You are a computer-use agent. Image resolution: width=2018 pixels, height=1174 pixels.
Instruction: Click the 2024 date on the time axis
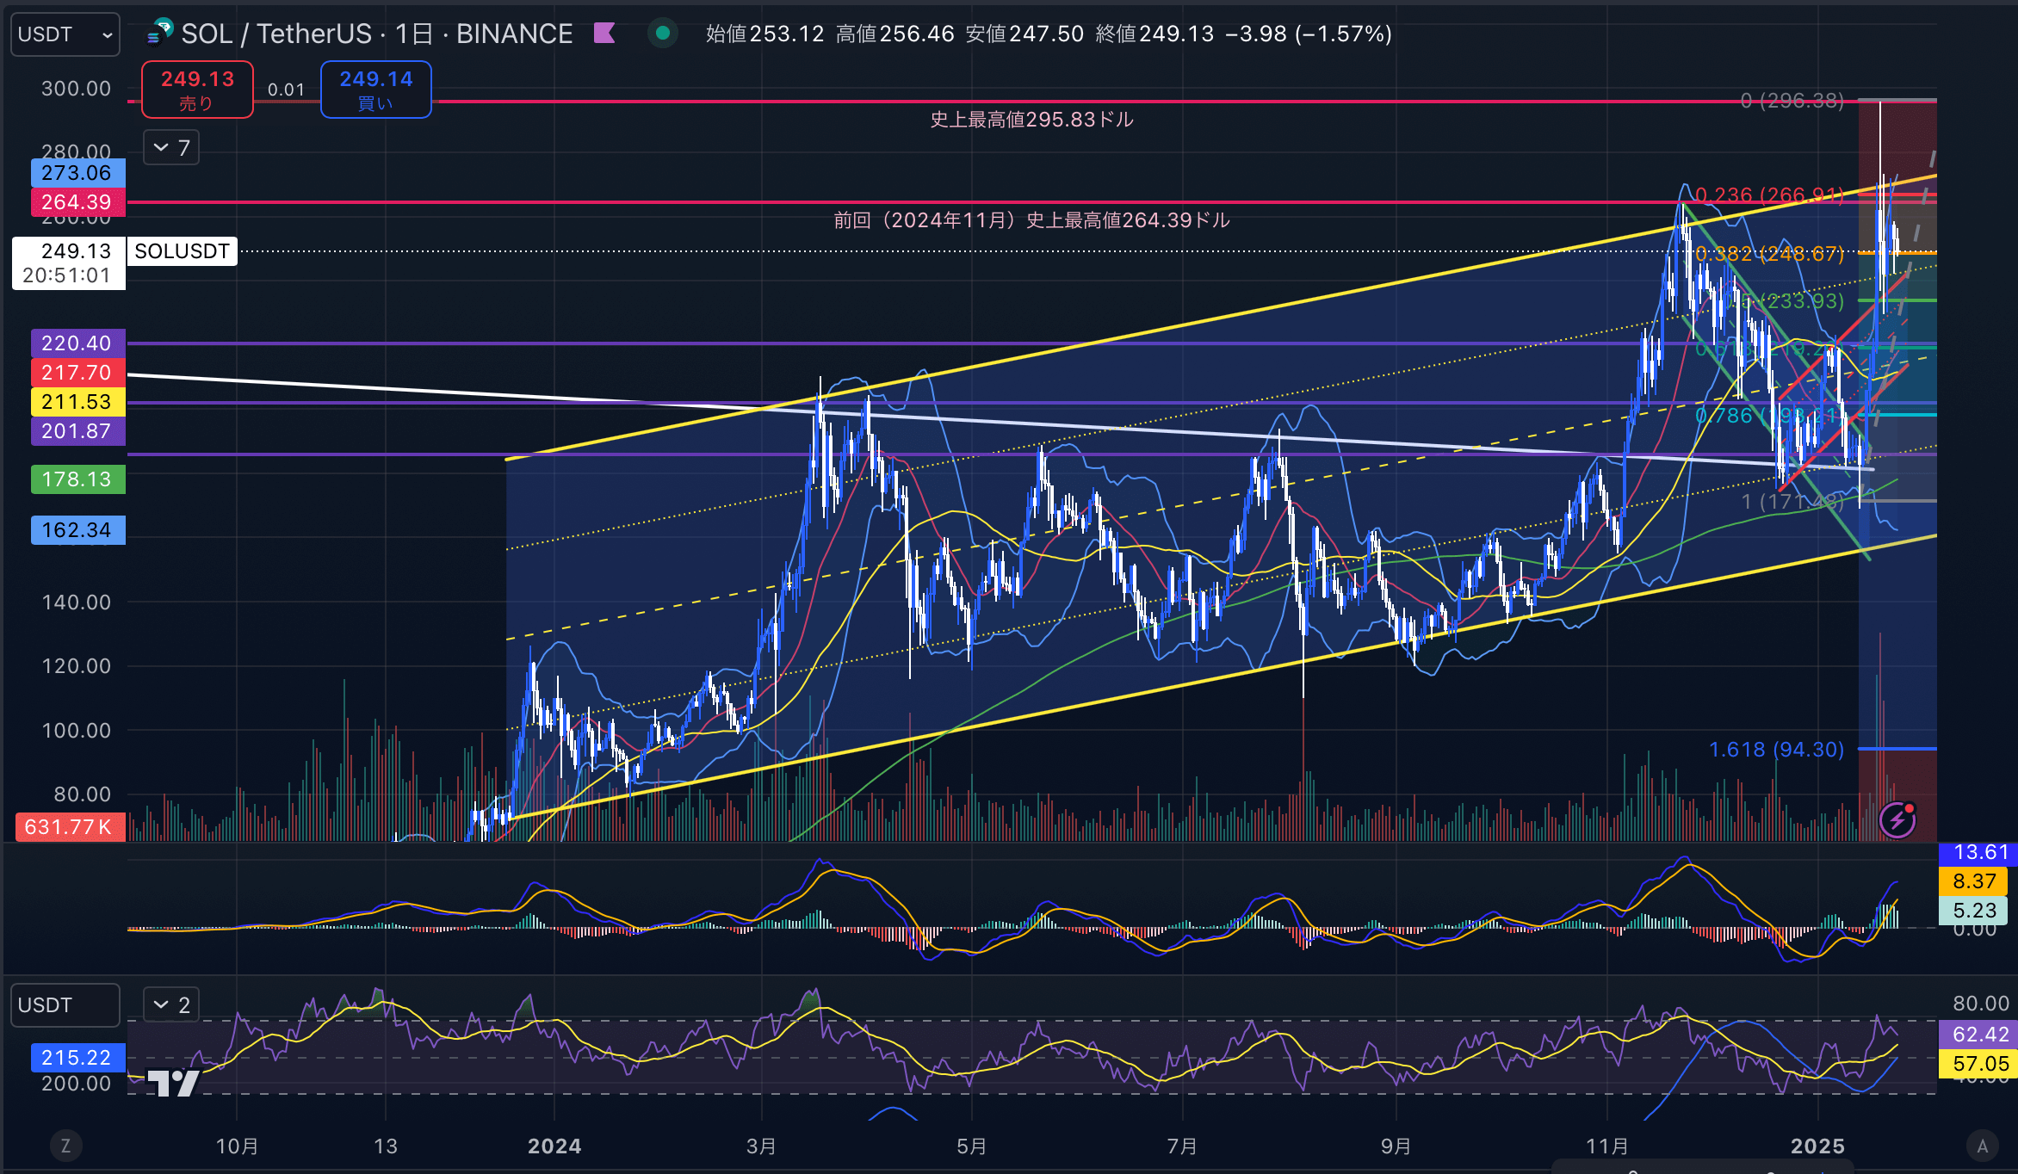[554, 1146]
